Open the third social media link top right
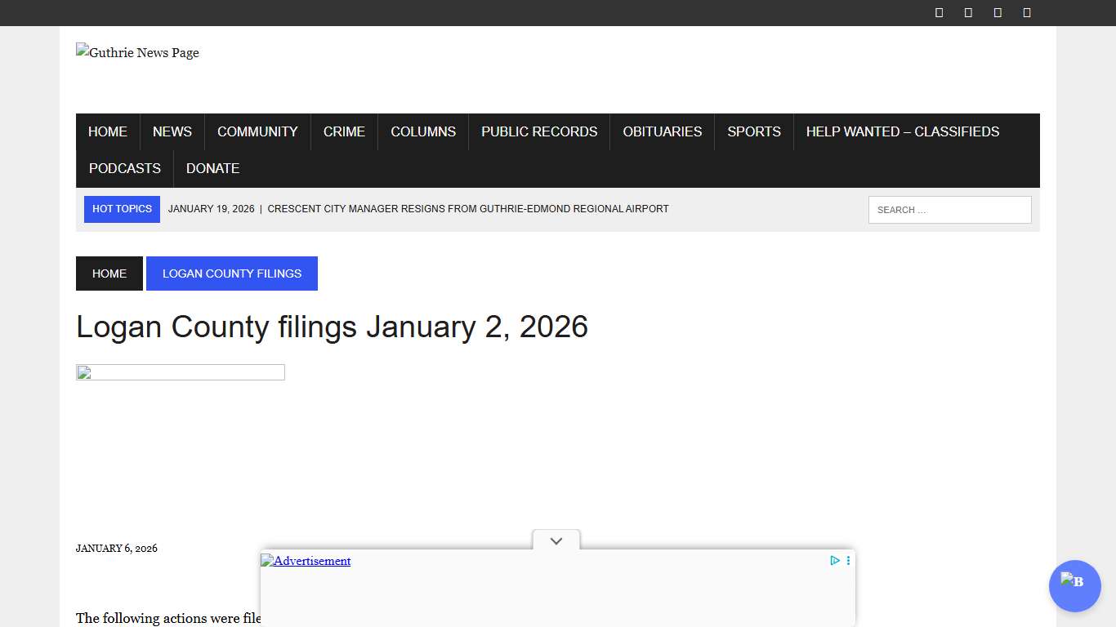The width and height of the screenshot is (1116, 627). click(x=997, y=12)
